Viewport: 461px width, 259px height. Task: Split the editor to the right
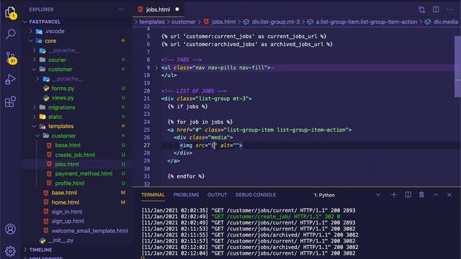[x=436, y=9]
